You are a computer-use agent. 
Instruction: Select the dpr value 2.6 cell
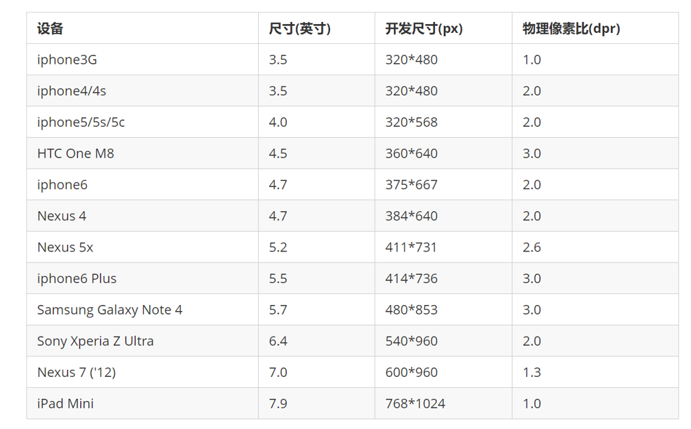(532, 247)
